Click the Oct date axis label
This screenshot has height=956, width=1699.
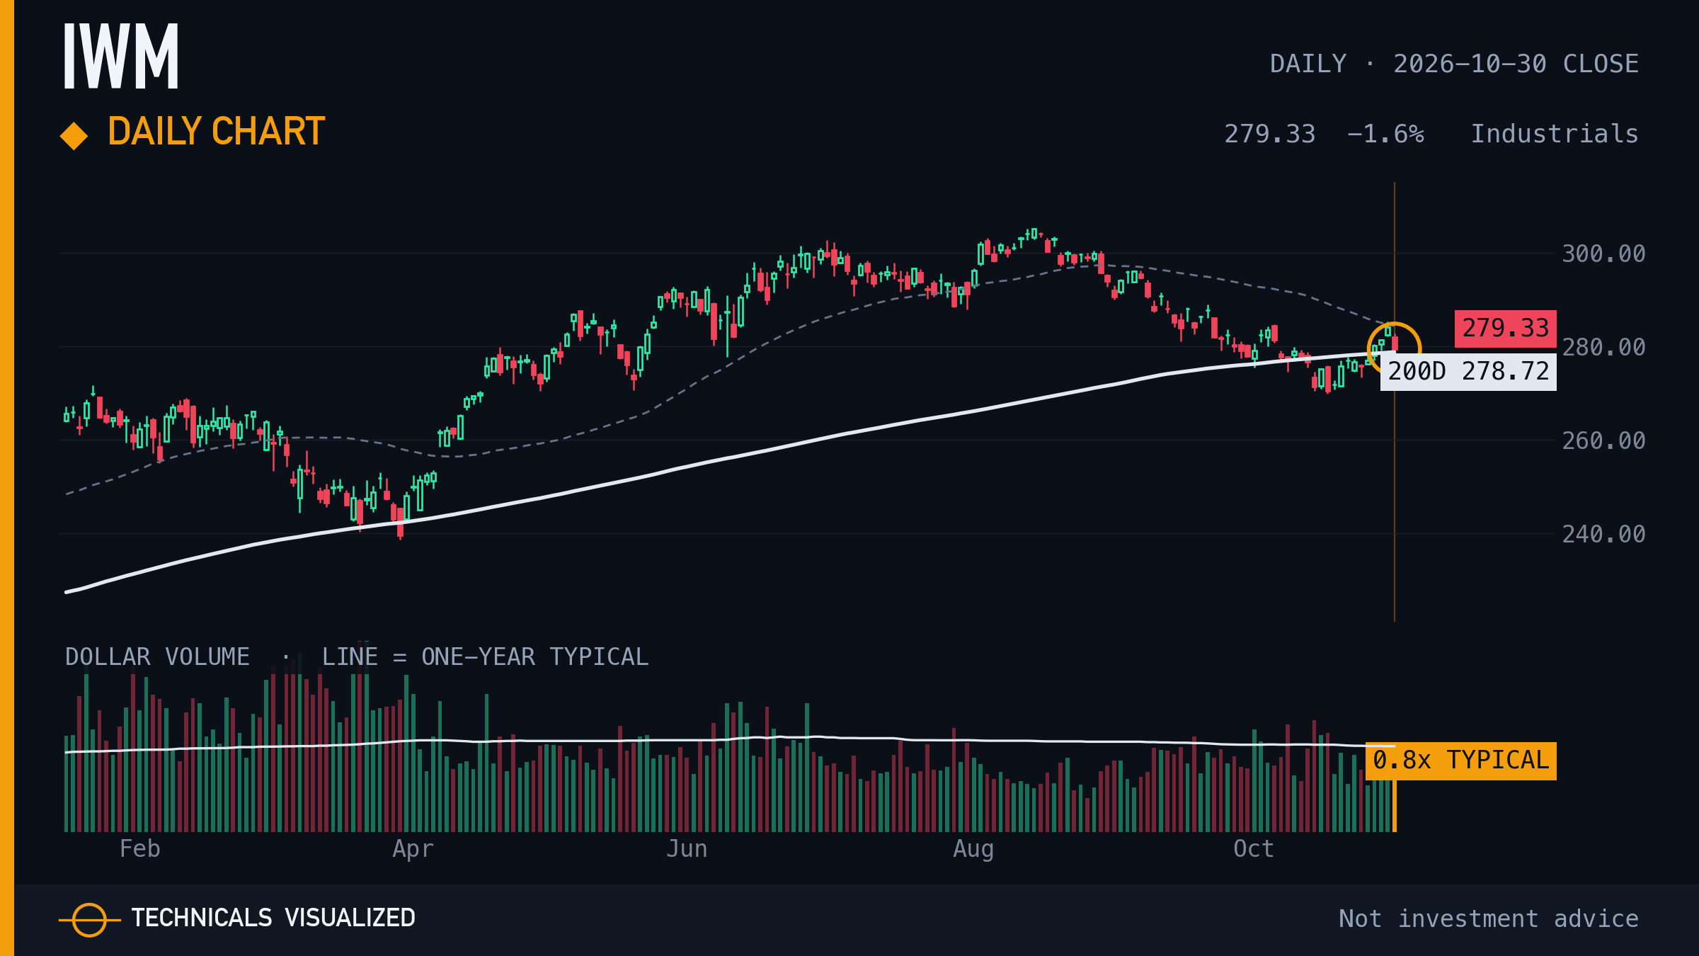point(1253,848)
